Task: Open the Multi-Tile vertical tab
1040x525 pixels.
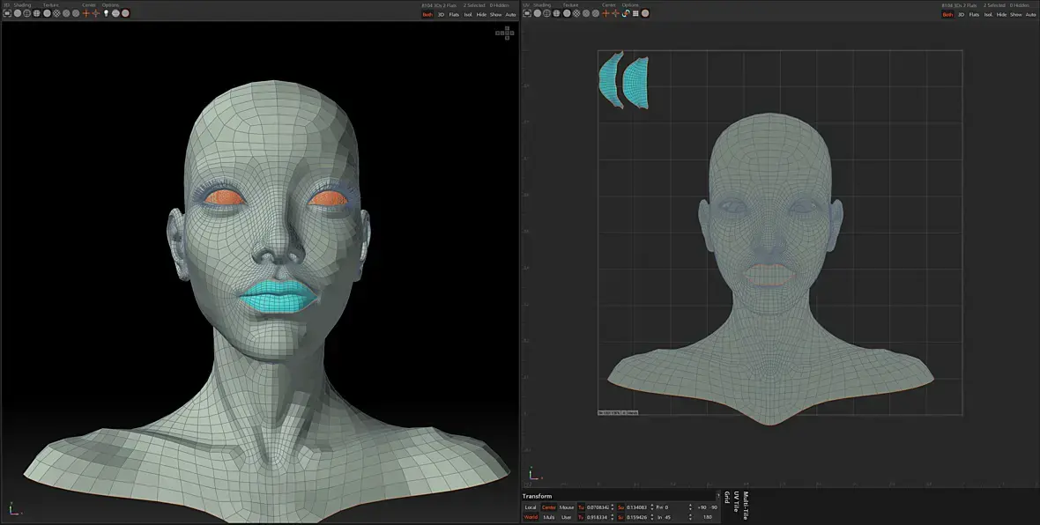Action: (746, 506)
